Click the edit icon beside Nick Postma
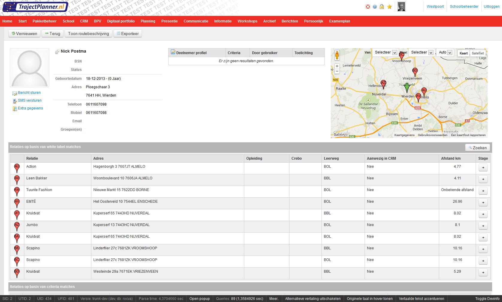Viewport: 502px width, 302px height. (x=57, y=52)
